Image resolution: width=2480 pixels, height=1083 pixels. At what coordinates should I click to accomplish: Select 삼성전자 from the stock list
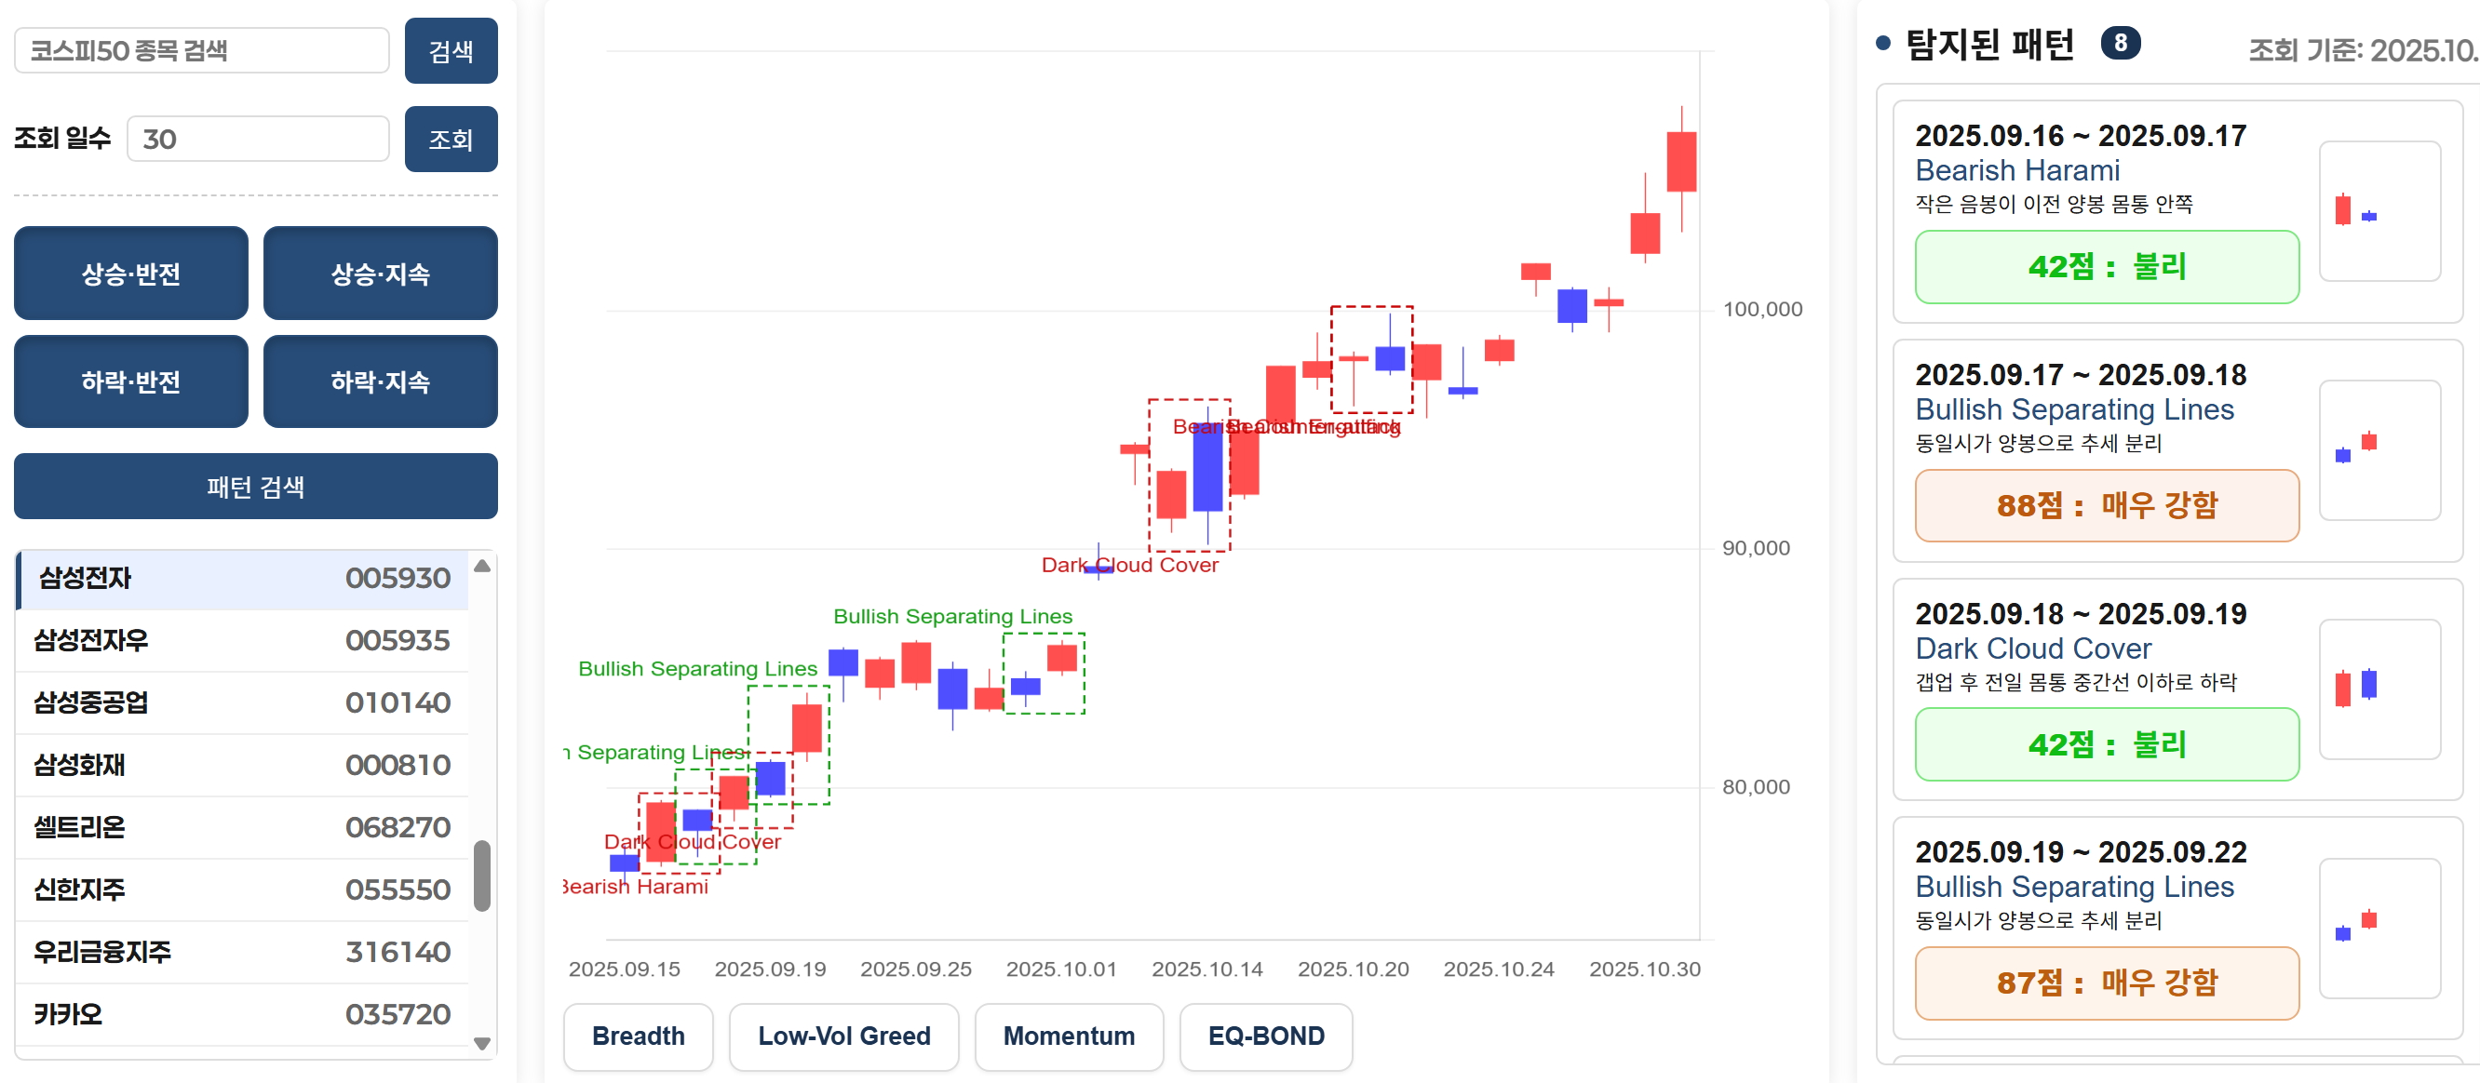tap(241, 578)
